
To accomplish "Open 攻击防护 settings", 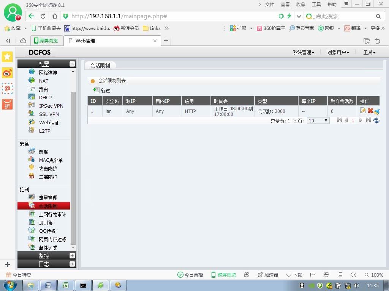I will (48, 169).
